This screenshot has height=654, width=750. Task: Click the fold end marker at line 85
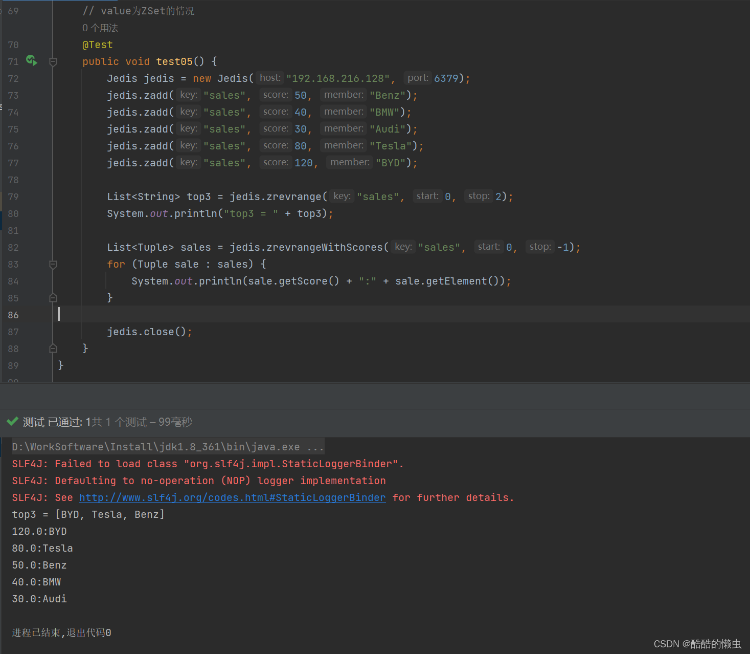53,298
